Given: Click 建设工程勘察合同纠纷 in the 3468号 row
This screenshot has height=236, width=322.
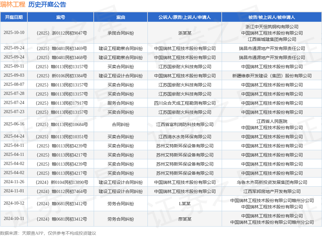Looking at the screenshot, I should [x=120, y=58].
